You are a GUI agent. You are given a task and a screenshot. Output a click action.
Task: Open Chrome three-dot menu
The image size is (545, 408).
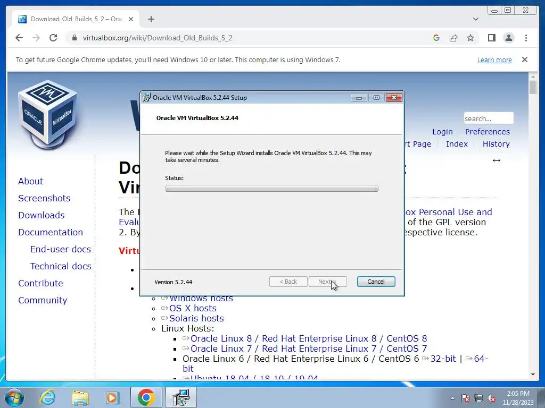[x=526, y=38]
